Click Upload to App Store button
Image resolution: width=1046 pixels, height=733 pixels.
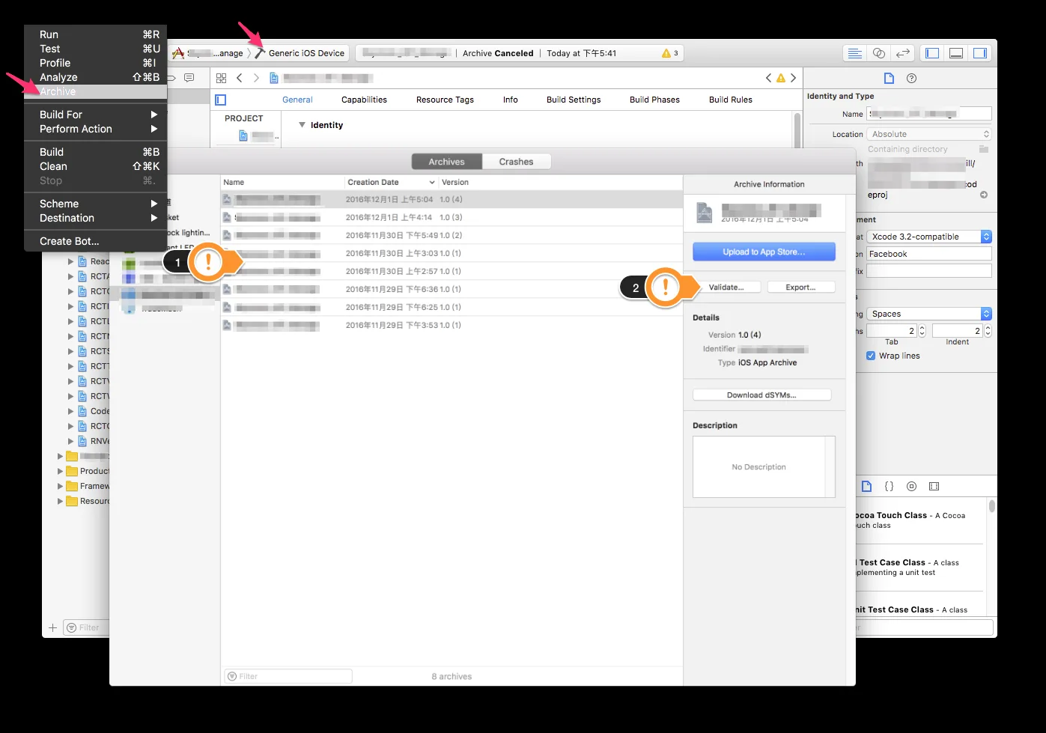764,252
